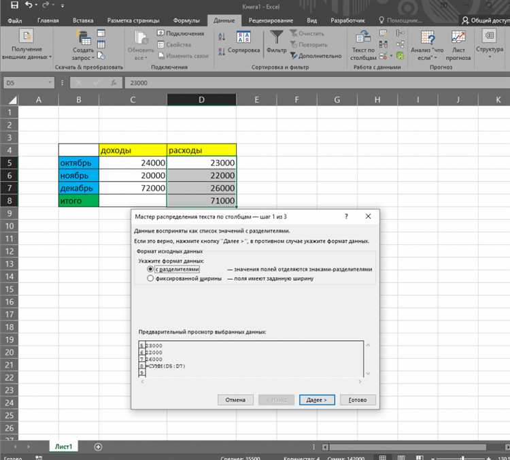Click the What-If Analysis icon

(428, 37)
